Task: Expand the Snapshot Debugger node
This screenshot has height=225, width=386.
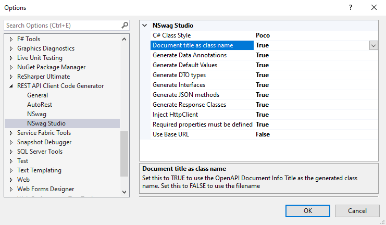Action: pyautogui.click(x=11, y=142)
